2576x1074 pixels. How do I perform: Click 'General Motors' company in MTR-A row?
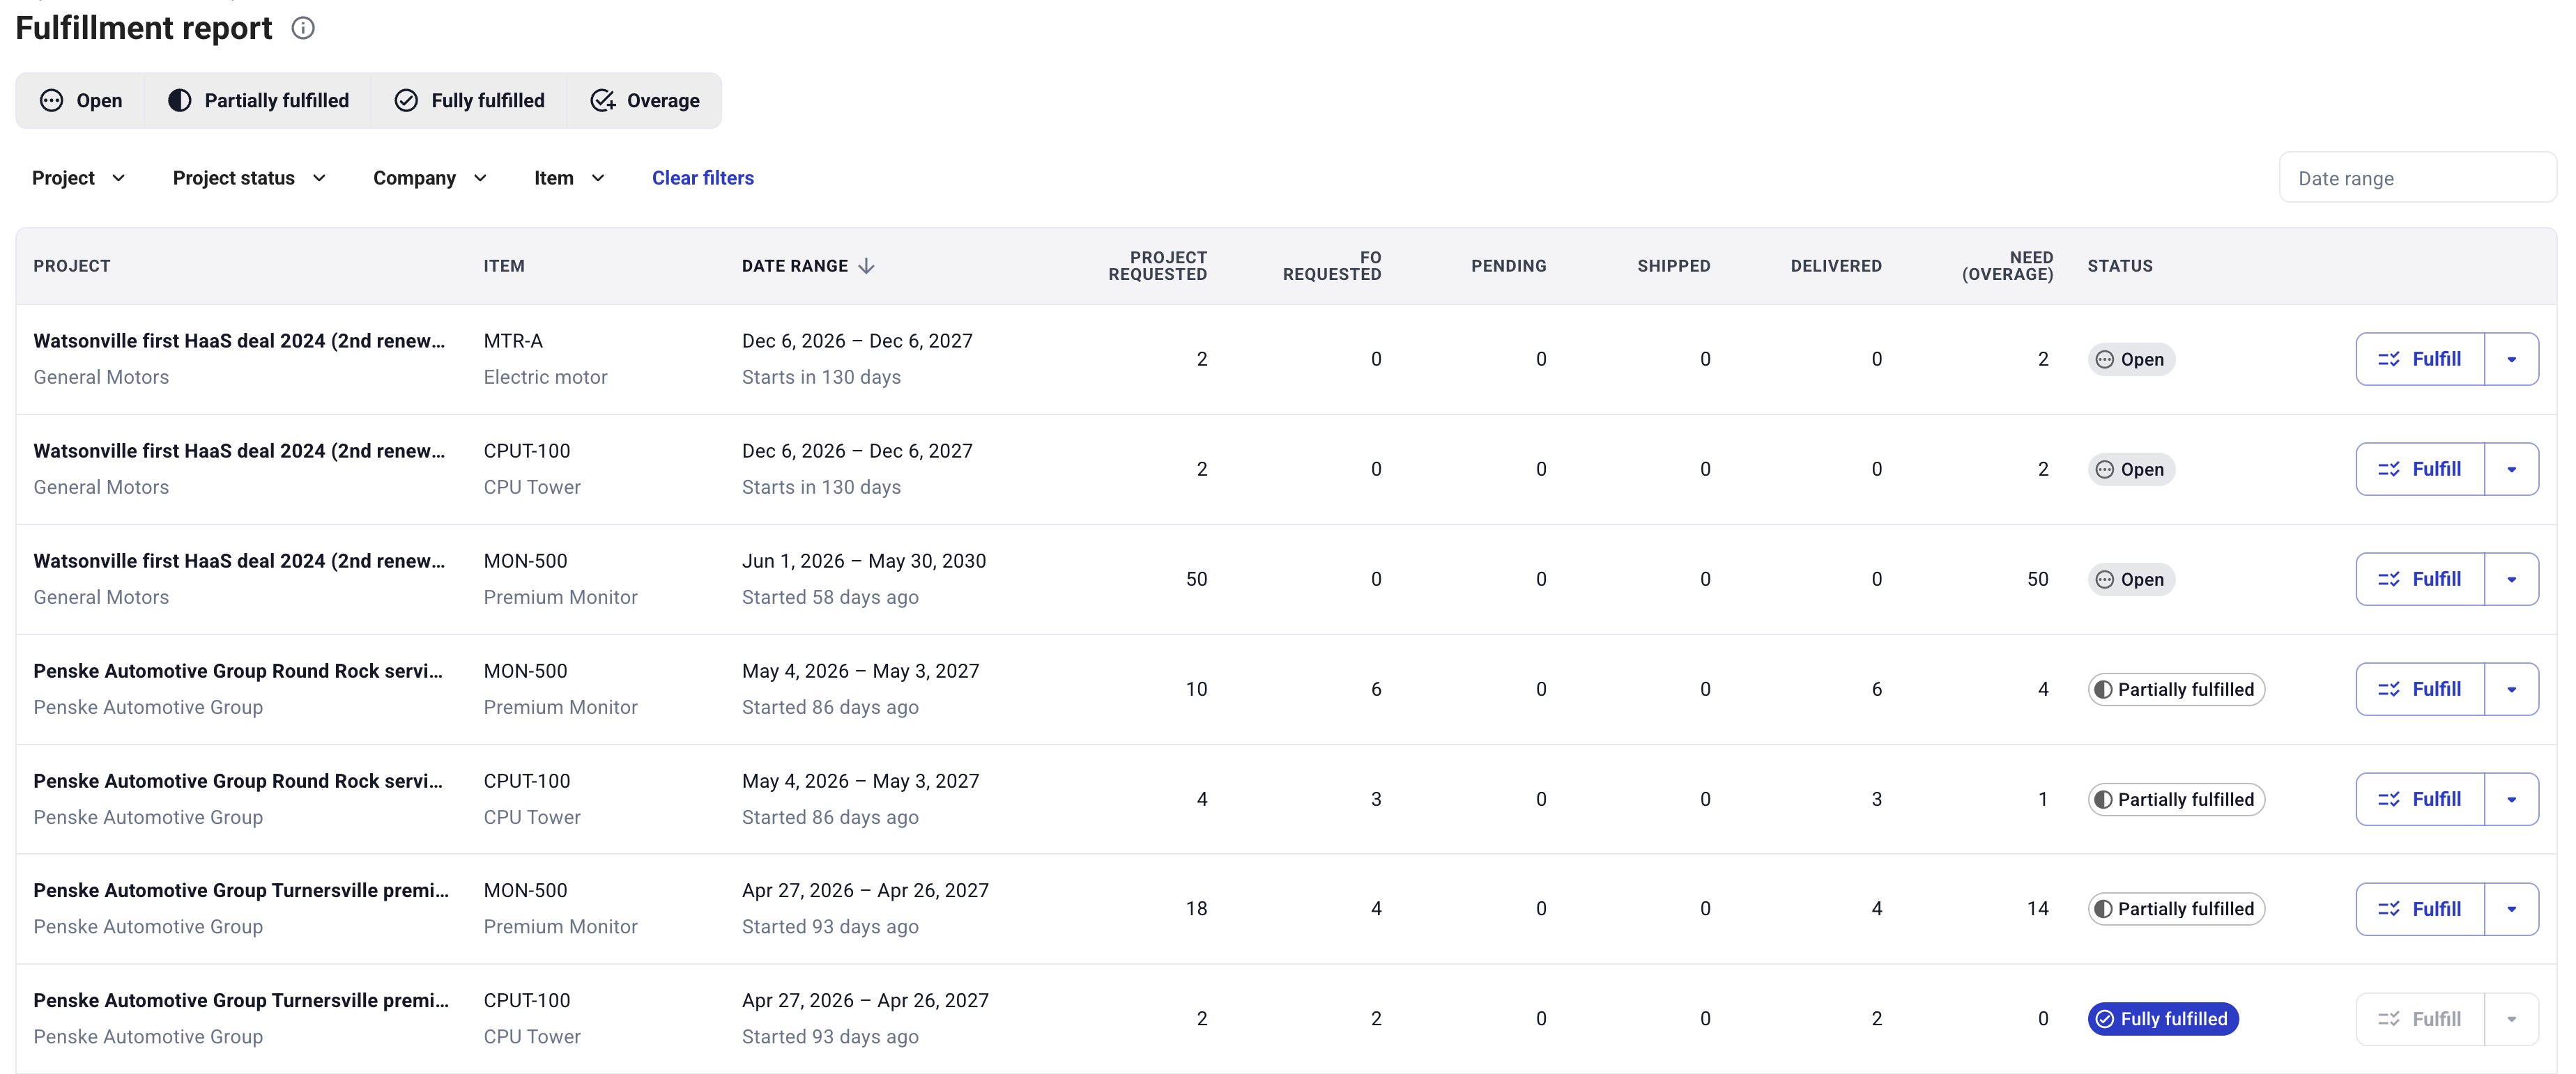(101, 377)
